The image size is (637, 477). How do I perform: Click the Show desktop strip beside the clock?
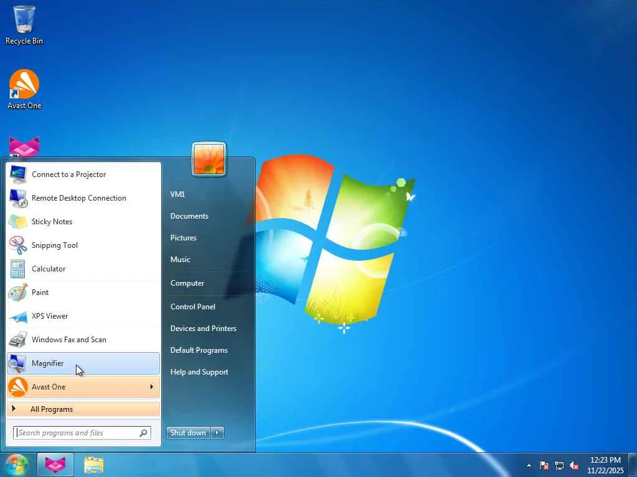[x=633, y=465]
